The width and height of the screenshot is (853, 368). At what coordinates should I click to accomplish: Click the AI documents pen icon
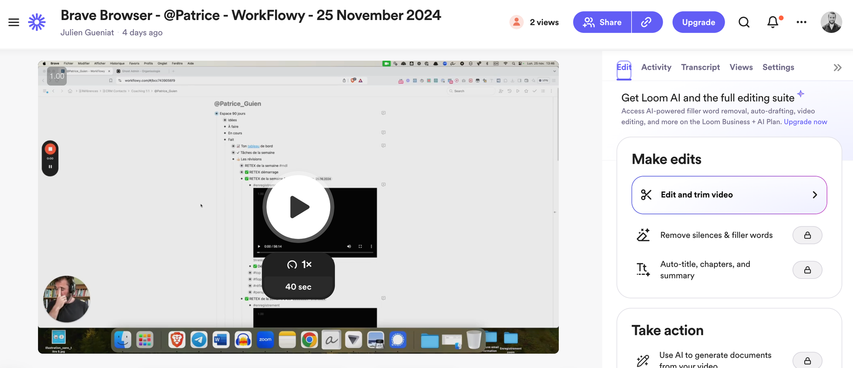pyautogui.click(x=643, y=361)
